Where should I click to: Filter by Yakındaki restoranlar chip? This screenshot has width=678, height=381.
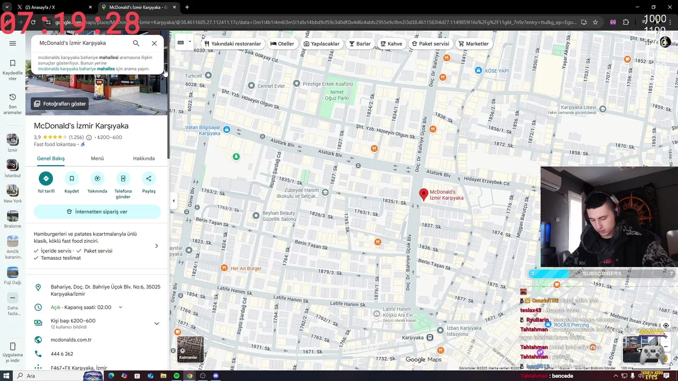coord(233,44)
